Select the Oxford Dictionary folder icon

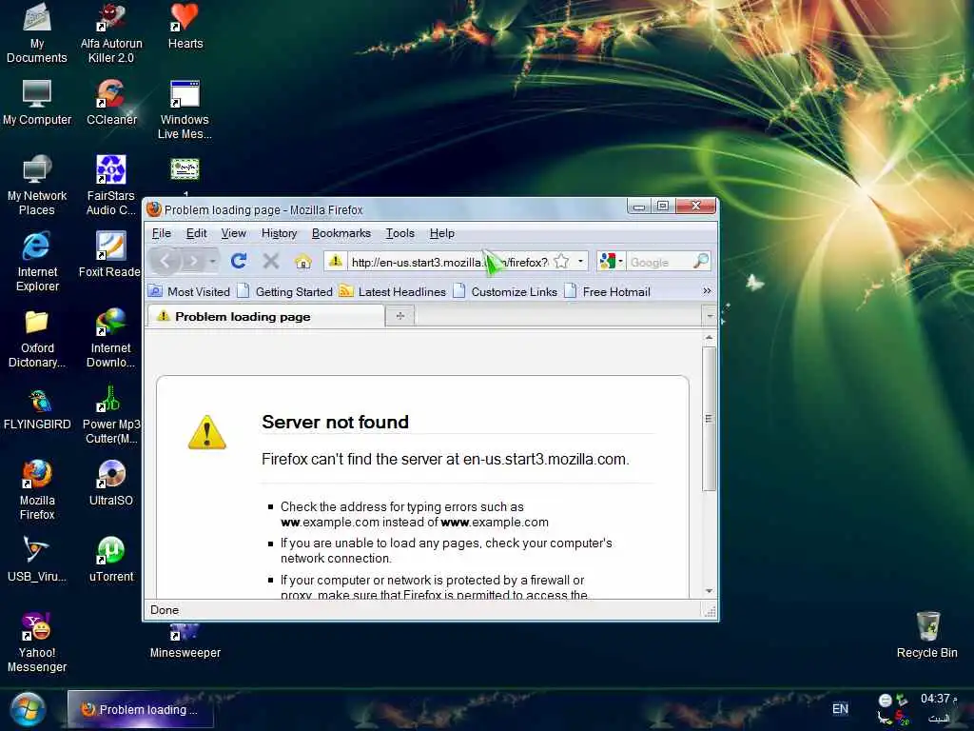point(37,338)
